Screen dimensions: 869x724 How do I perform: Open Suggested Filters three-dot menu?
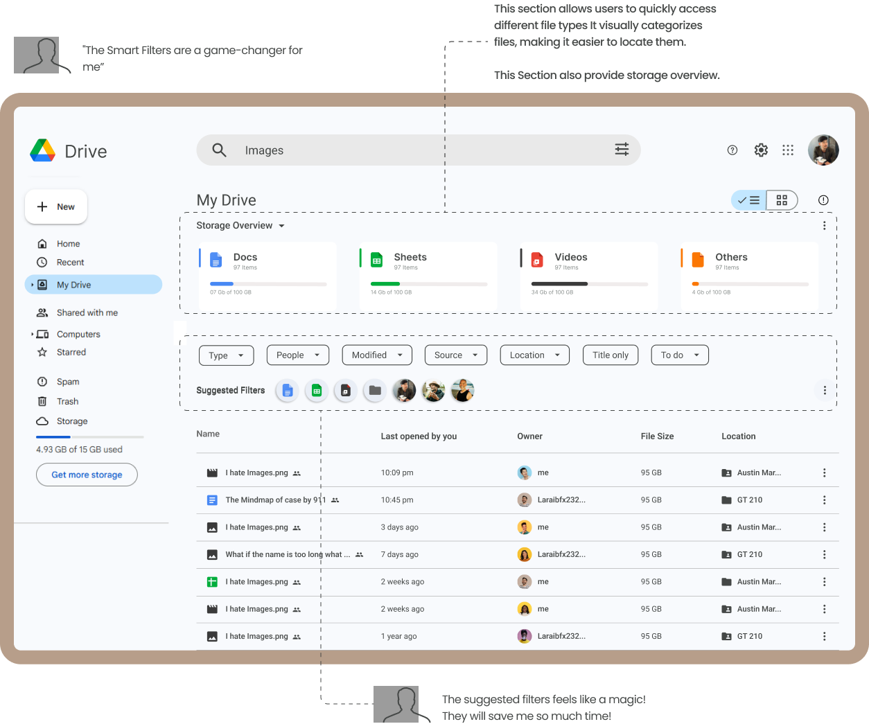(x=825, y=390)
